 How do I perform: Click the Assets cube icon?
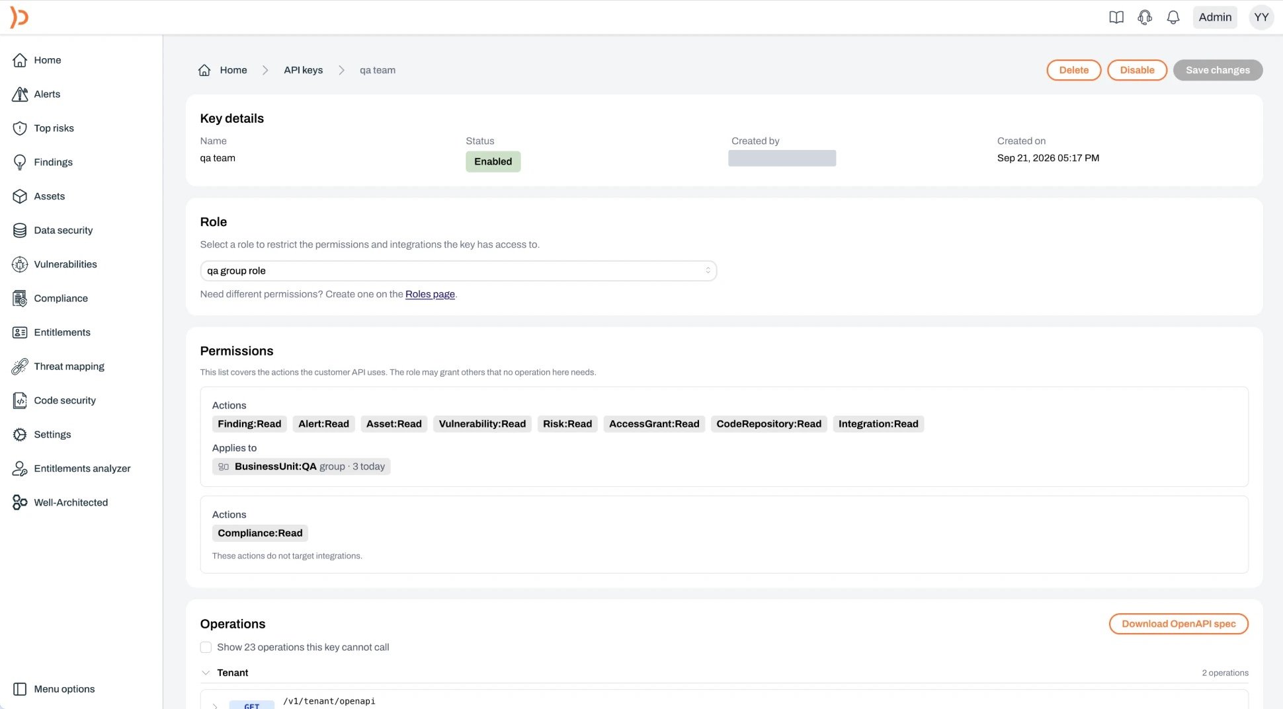coord(20,196)
